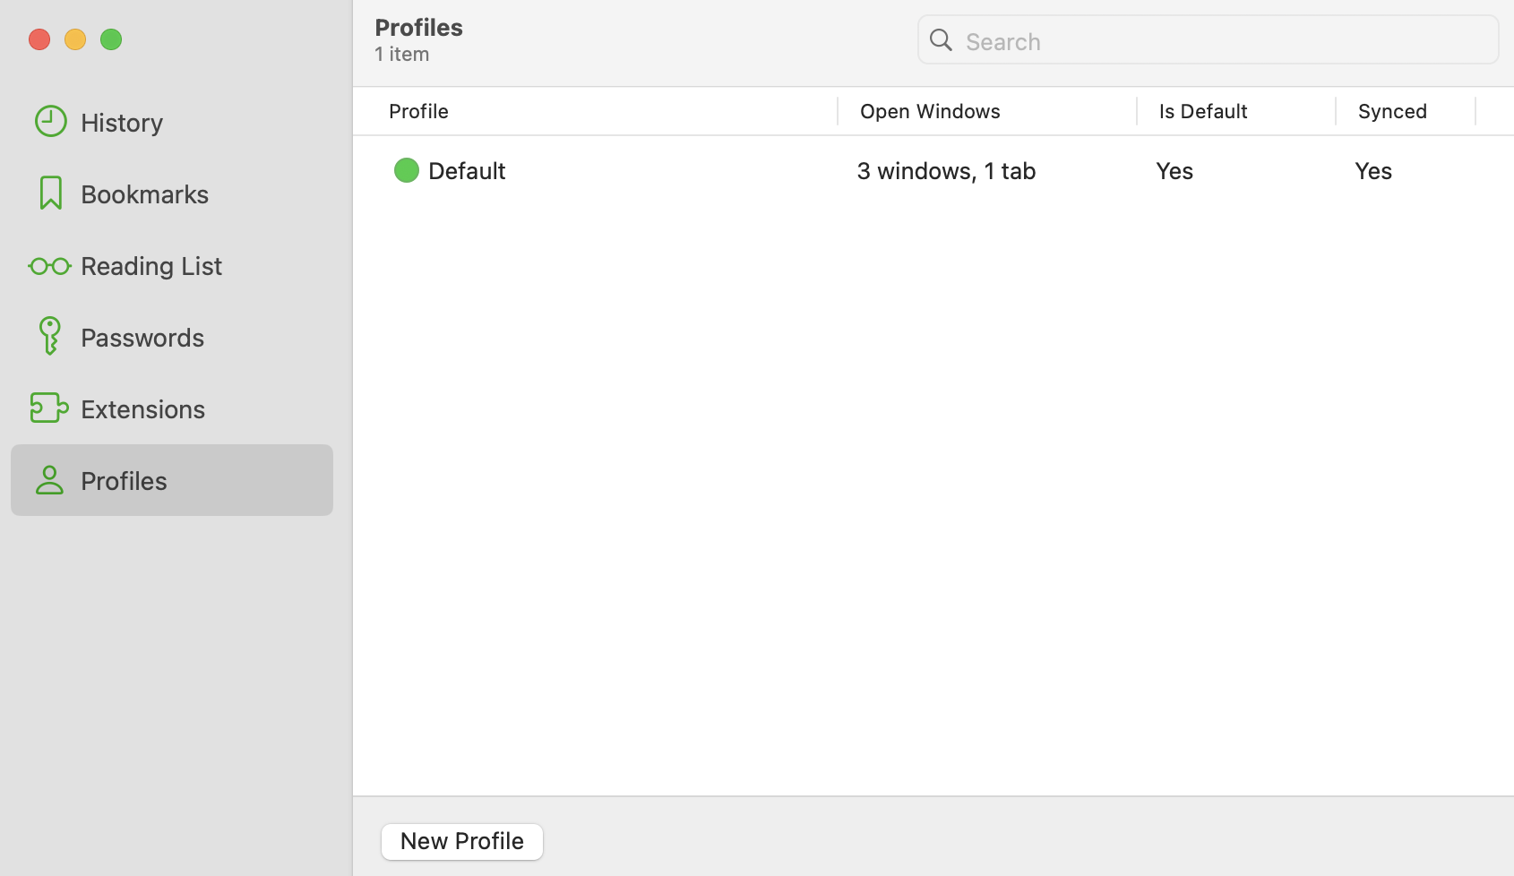Click the Extensions puzzle piece icon
This screenshot has width=1514, height=876.
click(49, 408)
